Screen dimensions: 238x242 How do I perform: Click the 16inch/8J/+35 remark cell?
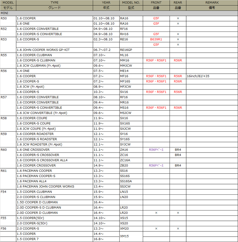(212, 76)
